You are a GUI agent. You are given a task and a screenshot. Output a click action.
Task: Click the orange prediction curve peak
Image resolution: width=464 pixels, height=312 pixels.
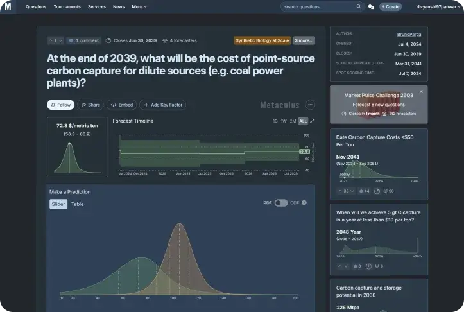click(x=179, y=224)
